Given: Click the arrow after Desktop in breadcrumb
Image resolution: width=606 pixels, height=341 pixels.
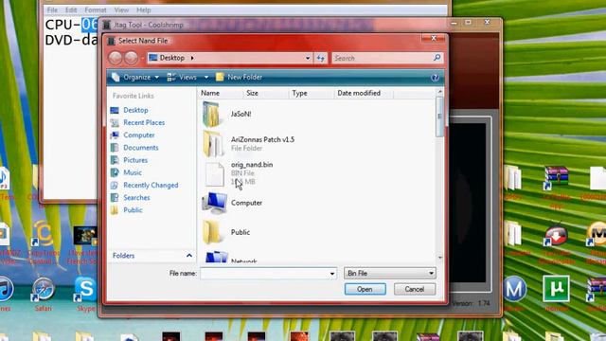Looking at the screenshot, I should [x=192, y=58].
